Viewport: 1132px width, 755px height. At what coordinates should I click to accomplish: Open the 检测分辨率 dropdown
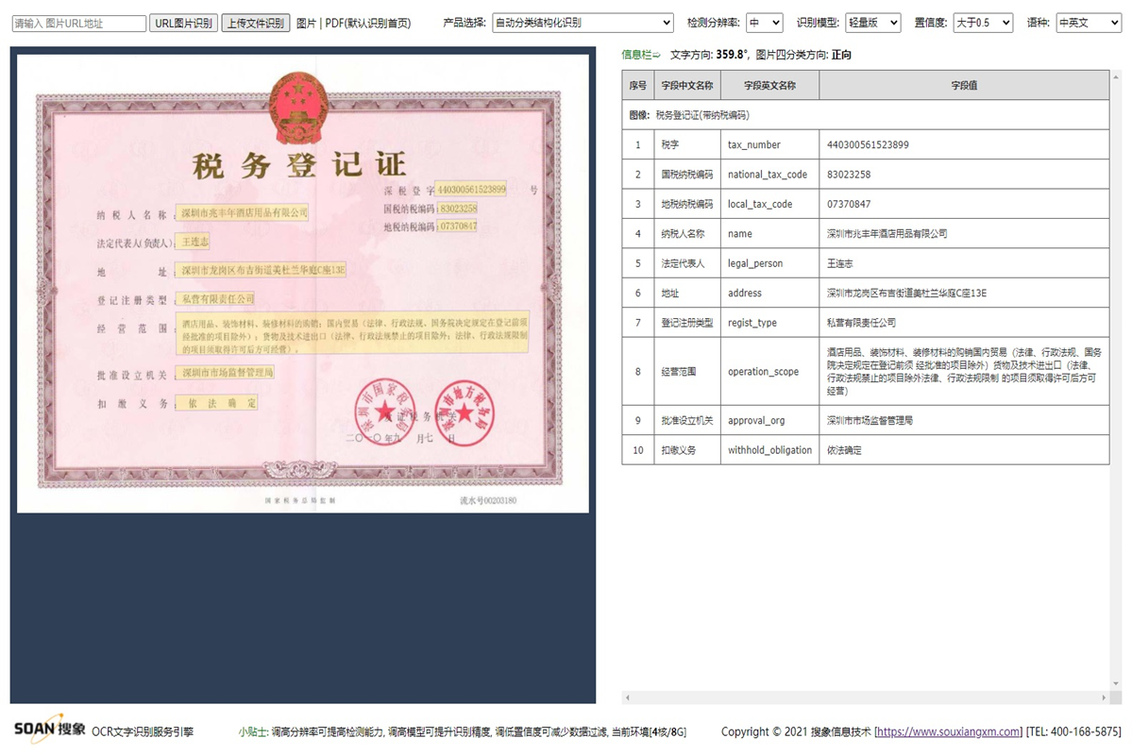(x=763, y=23)
